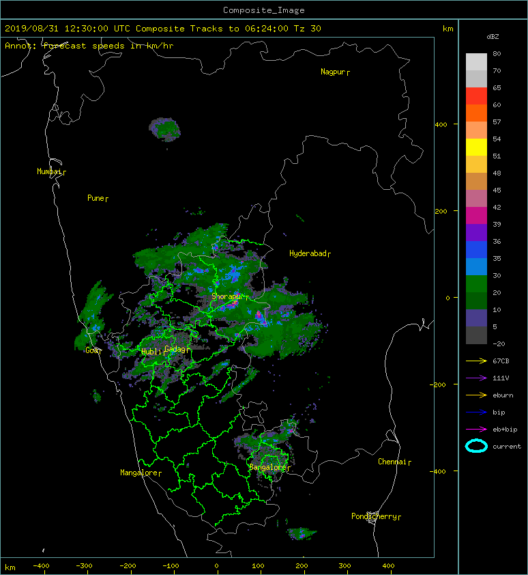Image resolution: width=528 pixels, height=575 pixels.
Task: Click the gray 70 dBZ swatch
Action: [476, 79]
